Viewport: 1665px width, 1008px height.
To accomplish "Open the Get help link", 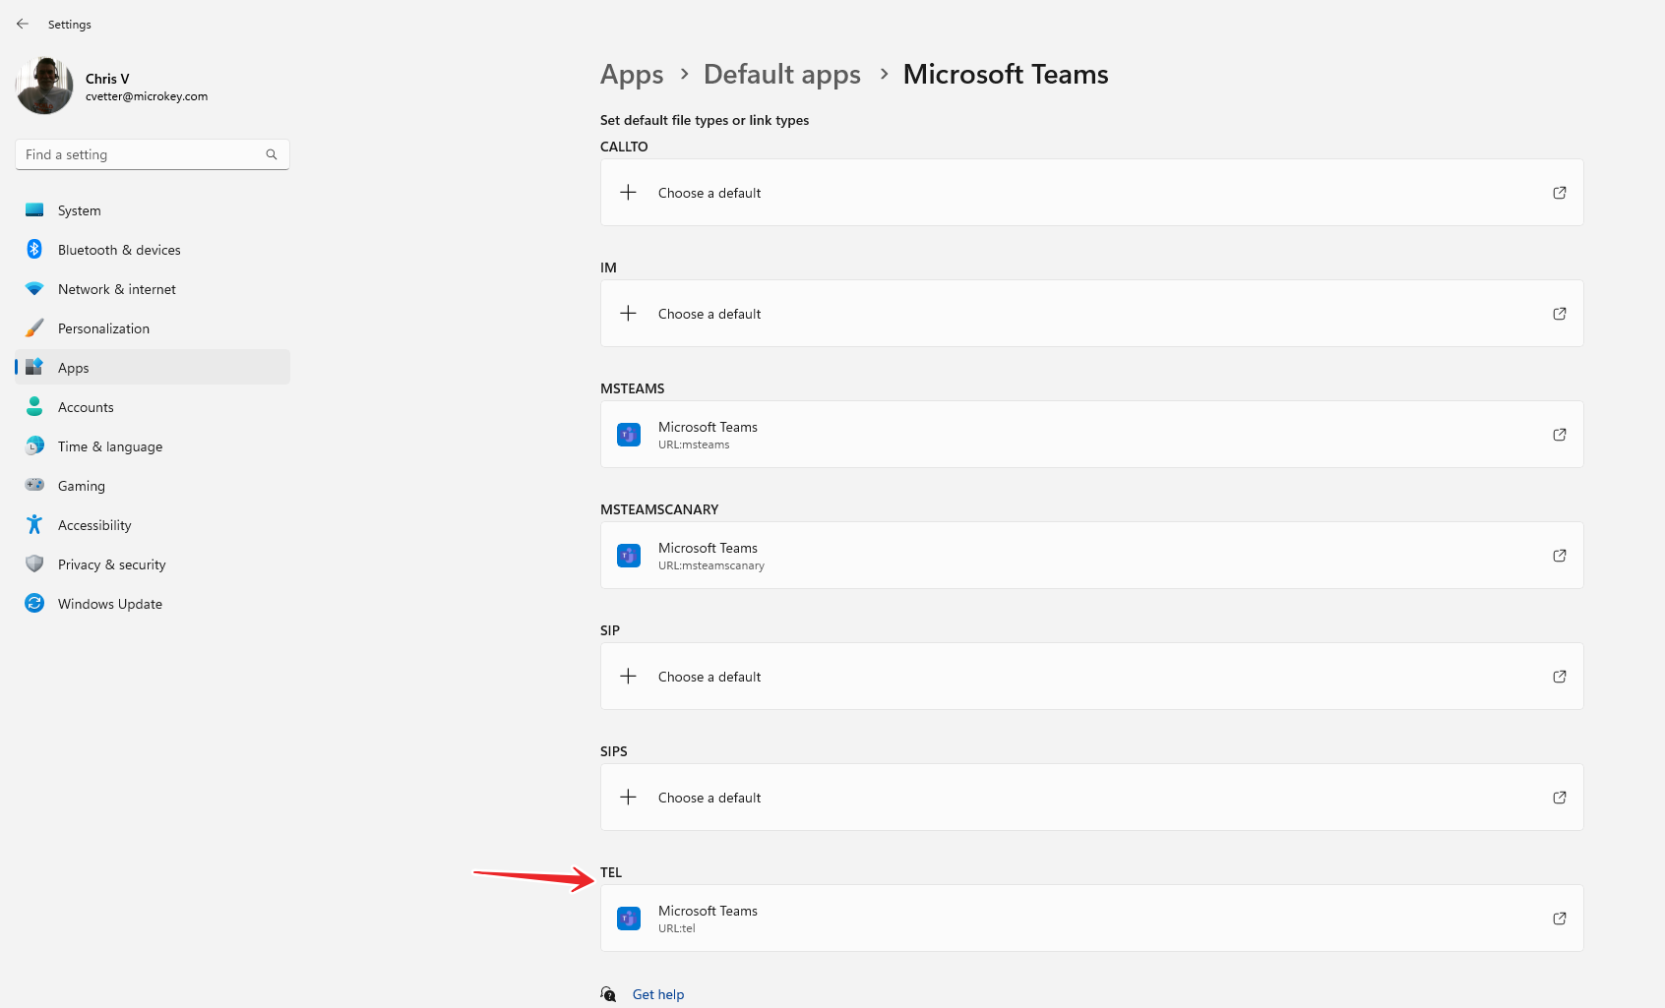I will (658, 994).
